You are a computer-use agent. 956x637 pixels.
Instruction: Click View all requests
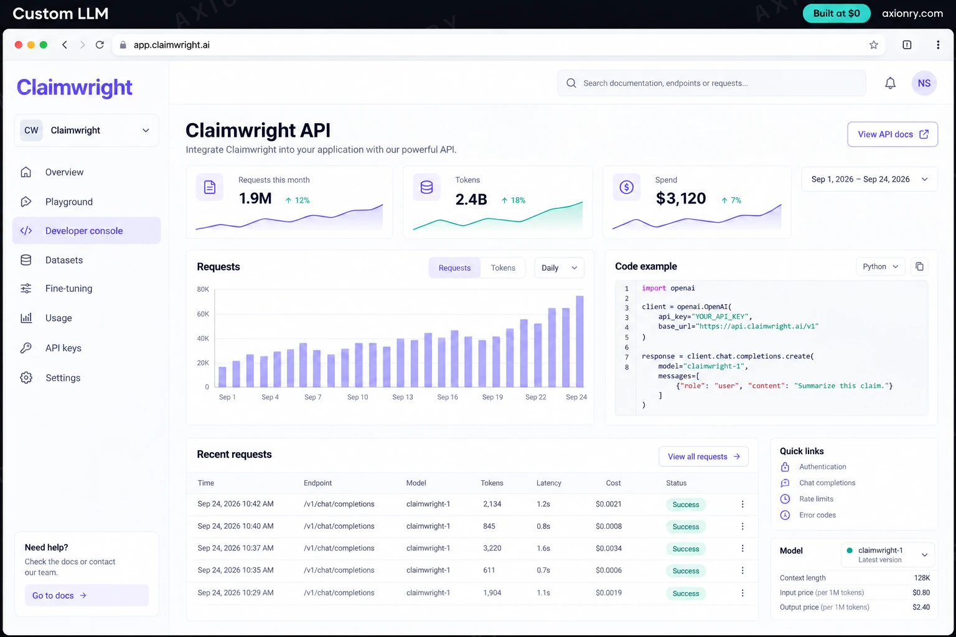pyautogui.click(x=704, y=457)
